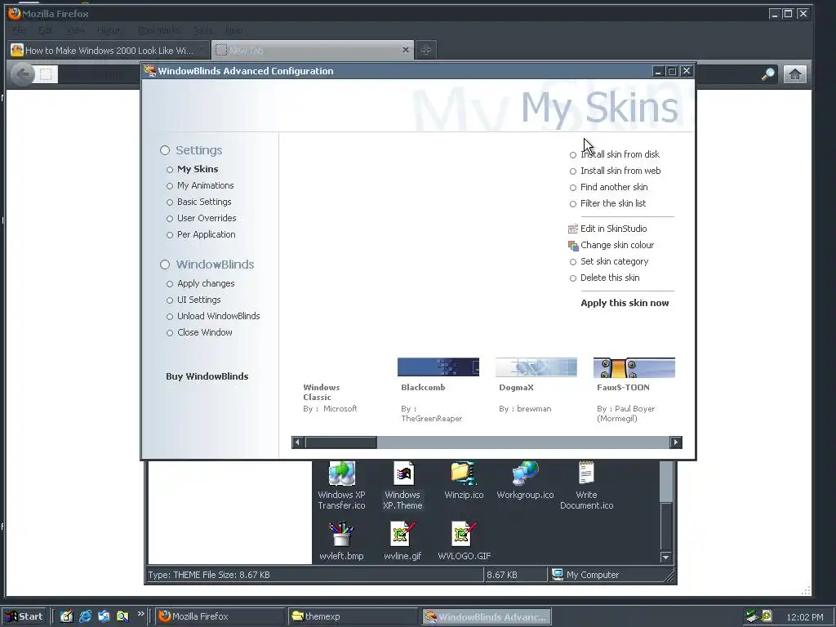The height and width of the screenshot is (627, 836).
Task: Click system tray network icon
Action: 752,616
